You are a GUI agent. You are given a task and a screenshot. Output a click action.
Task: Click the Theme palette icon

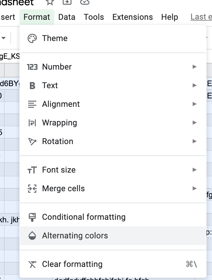(32, 38)
